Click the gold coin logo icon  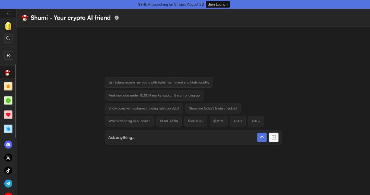click(x=8, y=26)
